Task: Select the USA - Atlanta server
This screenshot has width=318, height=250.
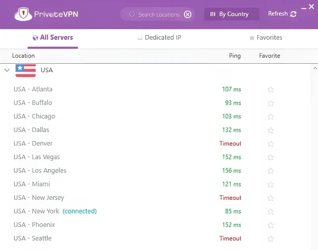Action: [x=33, y=89]
